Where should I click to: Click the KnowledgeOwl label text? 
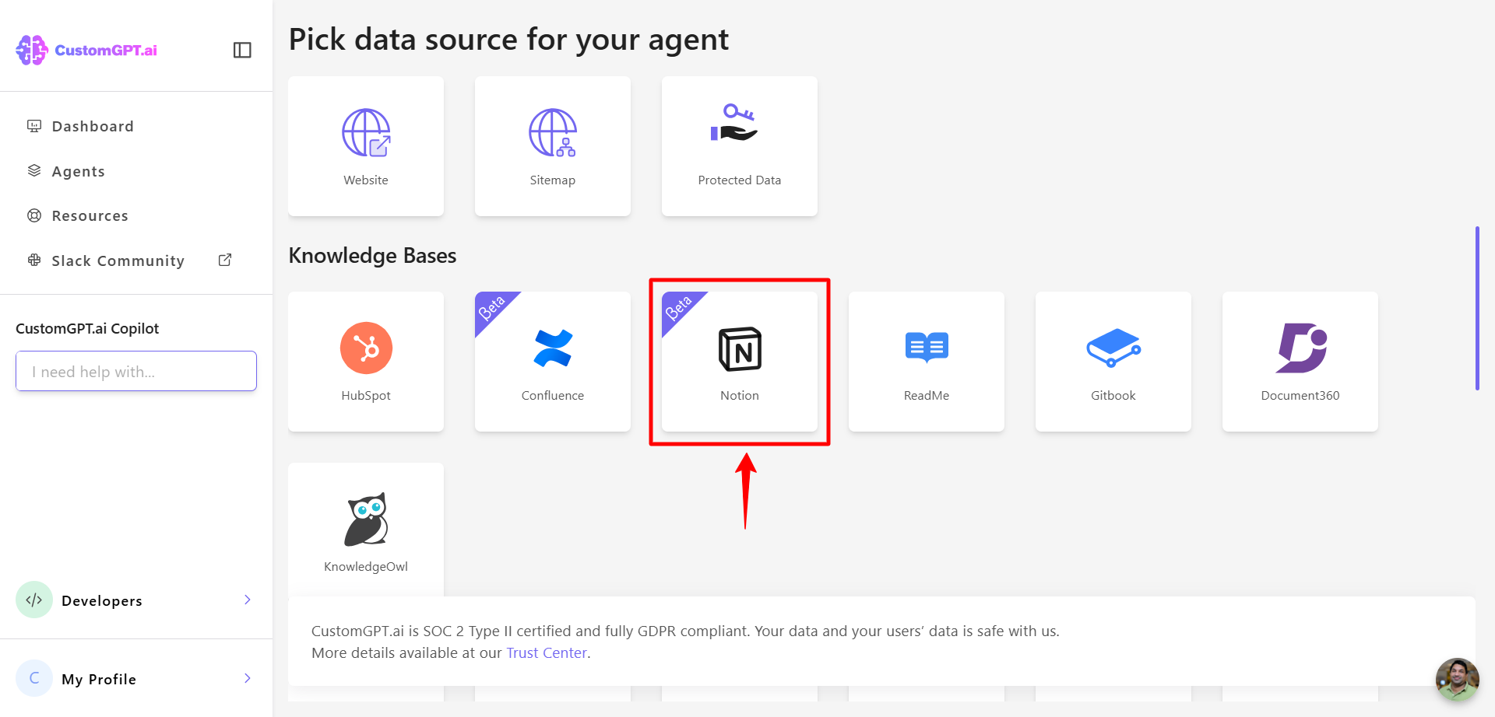(x=366, y=566)
